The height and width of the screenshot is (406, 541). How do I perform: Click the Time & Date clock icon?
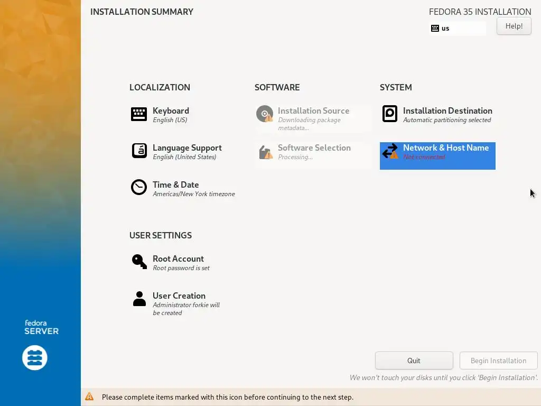click(x=139, y=187)
